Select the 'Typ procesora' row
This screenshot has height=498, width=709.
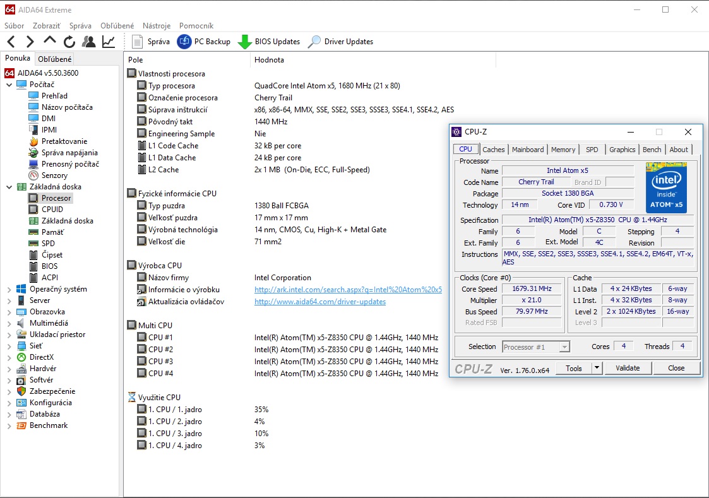268,86
